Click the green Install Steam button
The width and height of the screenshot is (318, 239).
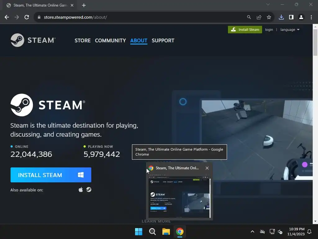(245, 30)
